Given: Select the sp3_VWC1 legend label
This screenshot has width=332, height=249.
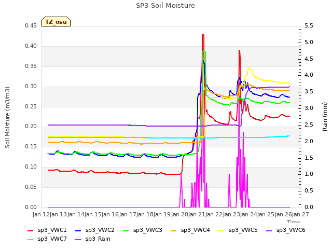Looking at the screenshot, I should tap(52, 230).
